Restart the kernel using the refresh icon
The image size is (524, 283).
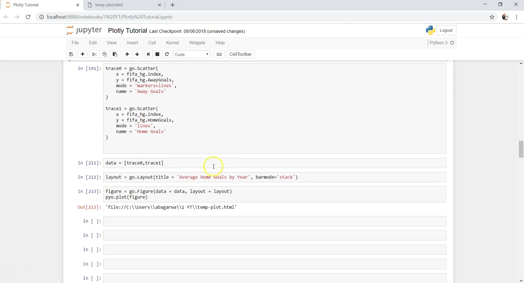pyautogui.click(x=167, y=54)
